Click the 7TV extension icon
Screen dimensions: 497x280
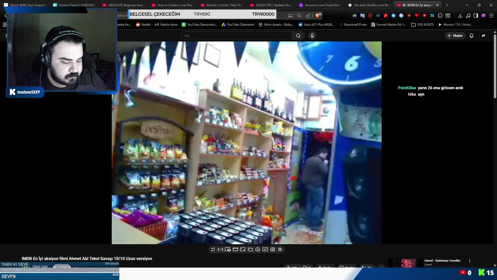[432, 16]
